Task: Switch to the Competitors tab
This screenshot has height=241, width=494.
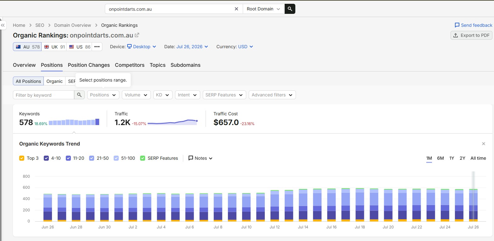Action: pos(130,65)
